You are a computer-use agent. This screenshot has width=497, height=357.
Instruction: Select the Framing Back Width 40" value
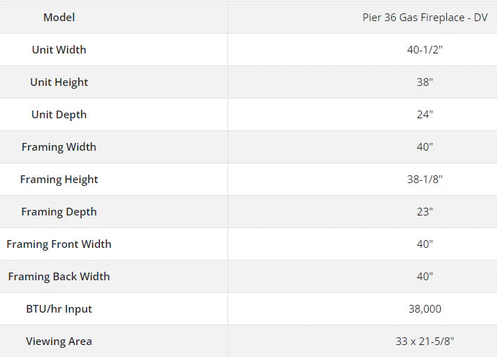coord(424,276)
